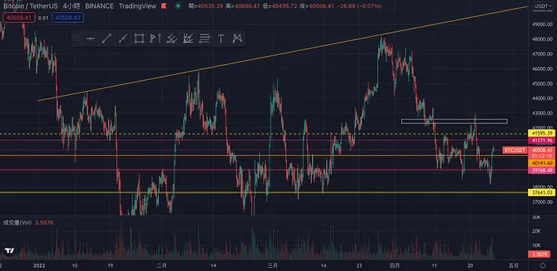Click the 低=40435.72 low value

point(280,6)
